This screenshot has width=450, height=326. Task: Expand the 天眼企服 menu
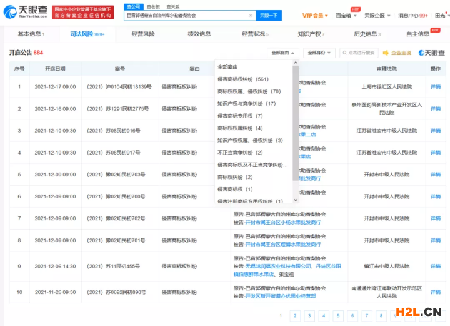click(x=377, y=16)
